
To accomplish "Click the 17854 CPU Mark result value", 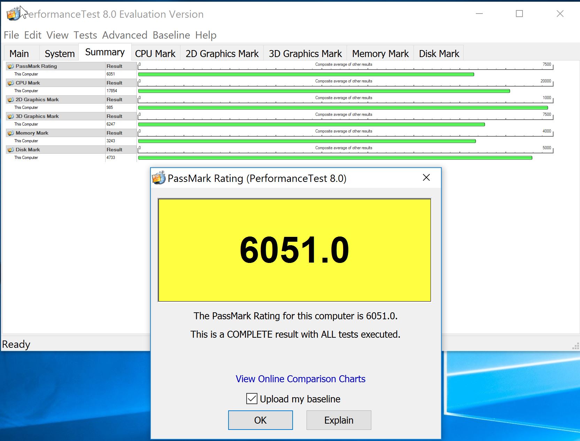I will click(112, 91).
